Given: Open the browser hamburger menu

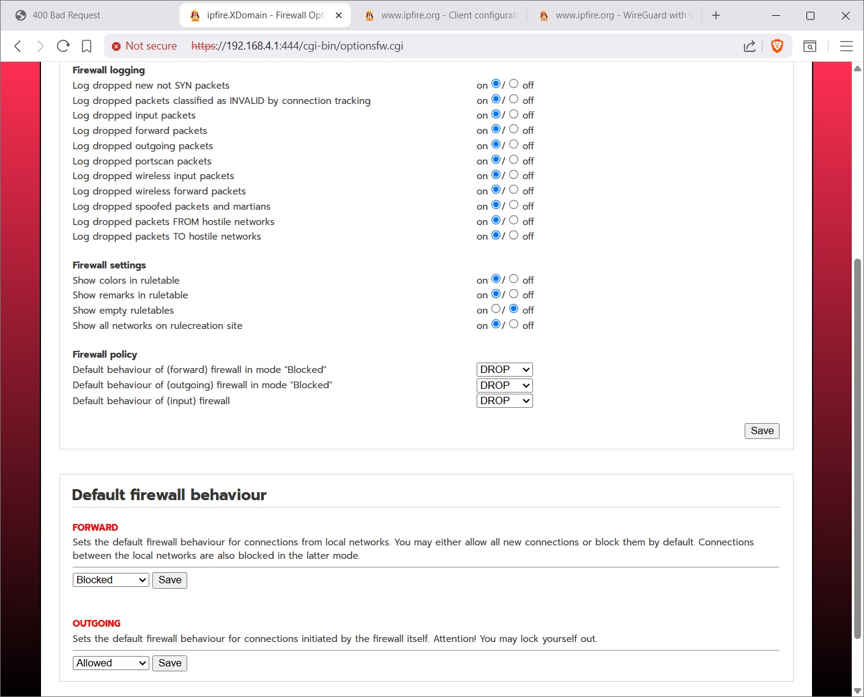Looking at the screenshot, I should (847, 46).
